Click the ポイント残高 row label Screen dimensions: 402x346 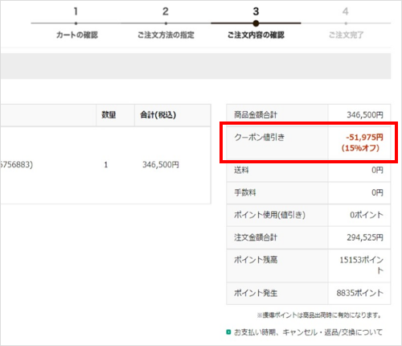[x=256, y=260]
